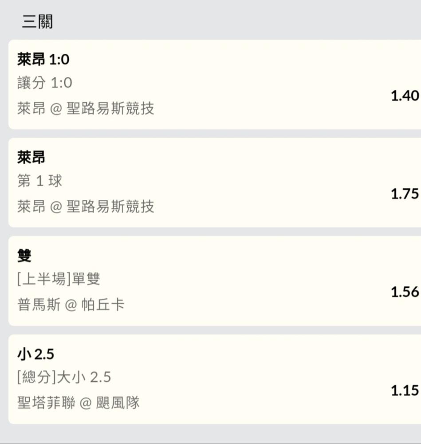Image resolution: width=421 pixels, height=444 pixels.
Task: Tap the 三關 parlay header
Action: click(x=37, y=22)
